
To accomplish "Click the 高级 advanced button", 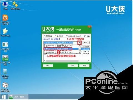I will [48, 66].
